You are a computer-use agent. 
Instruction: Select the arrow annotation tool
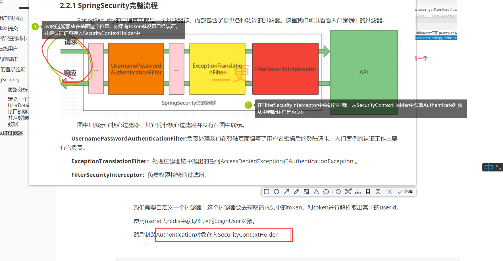point(286,192)
